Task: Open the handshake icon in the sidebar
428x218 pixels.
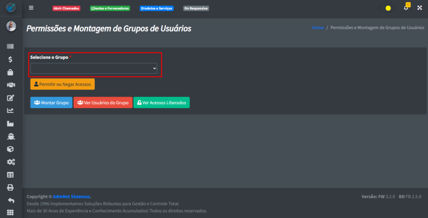Action: [x=10, y=85]
